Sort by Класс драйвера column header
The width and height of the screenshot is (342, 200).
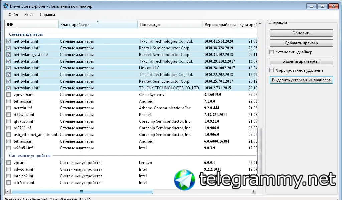click(98, 25)
